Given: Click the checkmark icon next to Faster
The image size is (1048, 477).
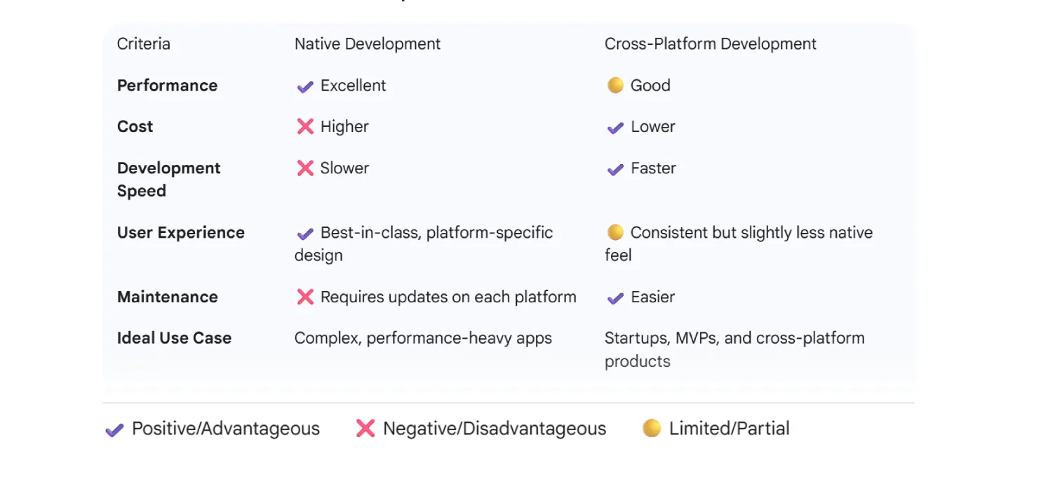Looking at the screenshot, I should click(x=615, y=169).
